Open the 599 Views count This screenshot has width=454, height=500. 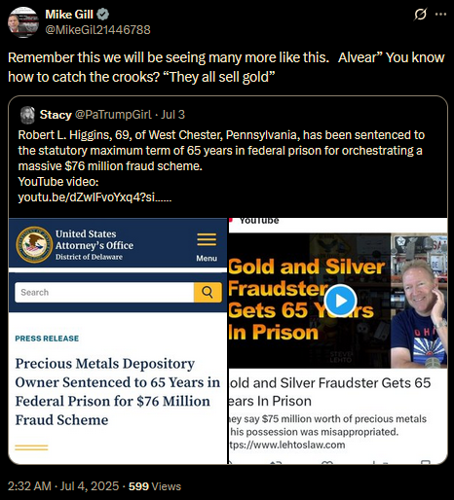click(155, 486)
